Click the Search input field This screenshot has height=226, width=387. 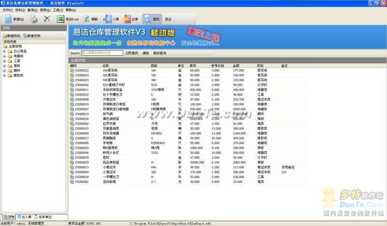pyautogui.click(x=102, y=53)
